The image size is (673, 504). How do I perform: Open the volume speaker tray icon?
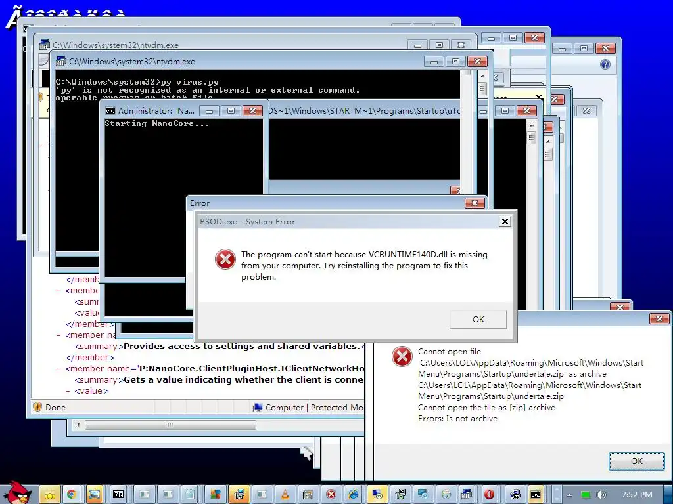click(601, 495)
